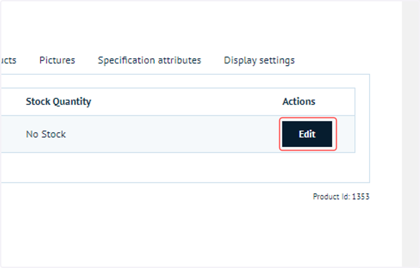Click the gray strip on the right edge
Screen dimensions: 420x268
pos(411,134)
